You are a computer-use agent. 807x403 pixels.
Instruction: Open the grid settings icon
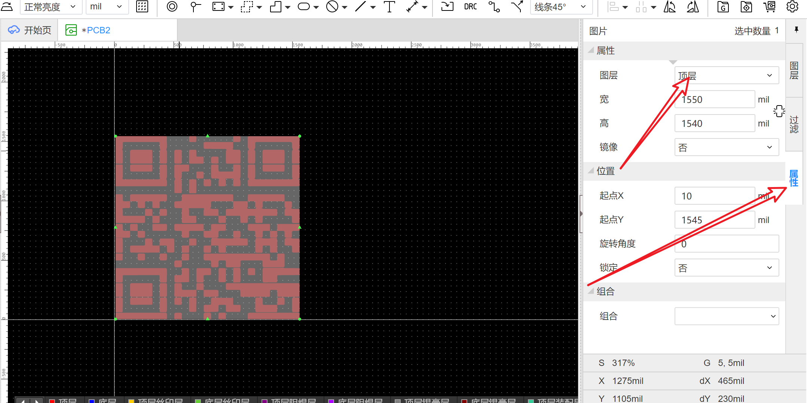(142, 7)
